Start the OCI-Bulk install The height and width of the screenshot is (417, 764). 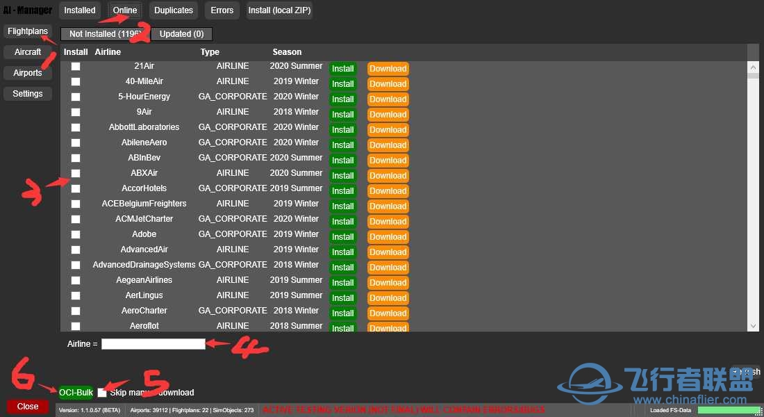pyautogui.click(x=76, y=393)
